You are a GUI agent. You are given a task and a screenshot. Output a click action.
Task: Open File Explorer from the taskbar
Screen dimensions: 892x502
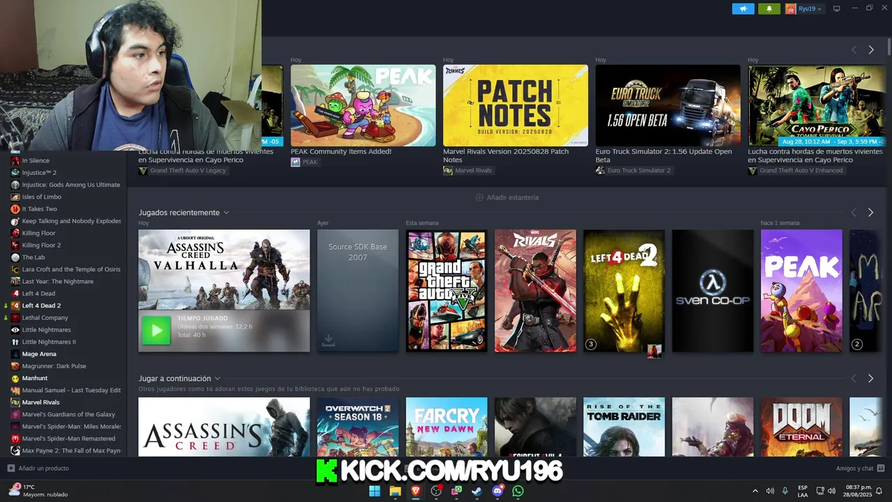395,491
